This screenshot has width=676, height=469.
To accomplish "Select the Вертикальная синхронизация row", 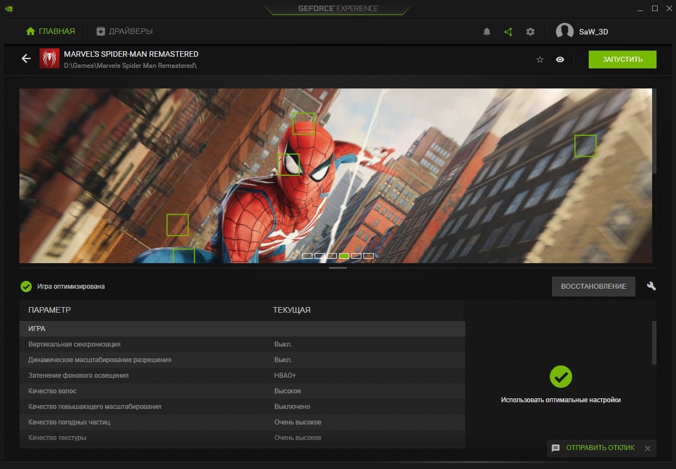I will click(242, 344).
